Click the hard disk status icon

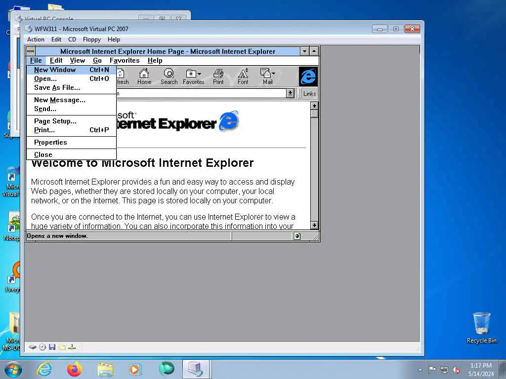click(x=32, y=347)
